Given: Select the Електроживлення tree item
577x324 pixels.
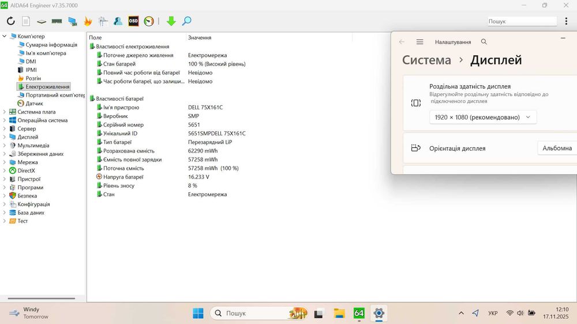Looking at the screenshot, I should click(43, 86).
